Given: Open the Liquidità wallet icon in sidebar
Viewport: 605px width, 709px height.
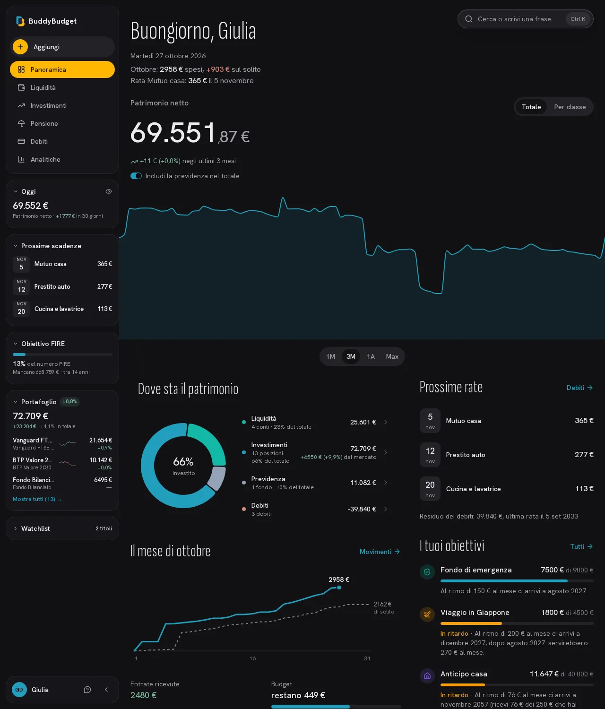Looking at the screenshot, I should click(21, 87).
